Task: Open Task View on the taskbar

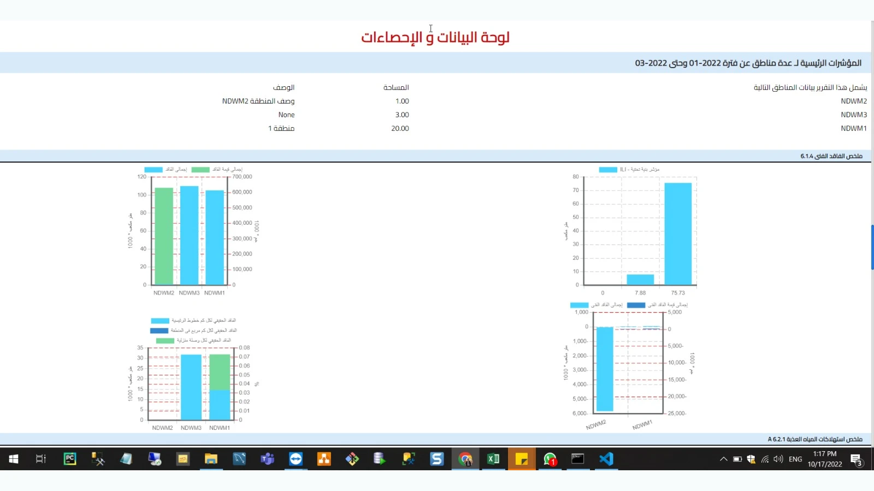Action: (x=41, y=459)
